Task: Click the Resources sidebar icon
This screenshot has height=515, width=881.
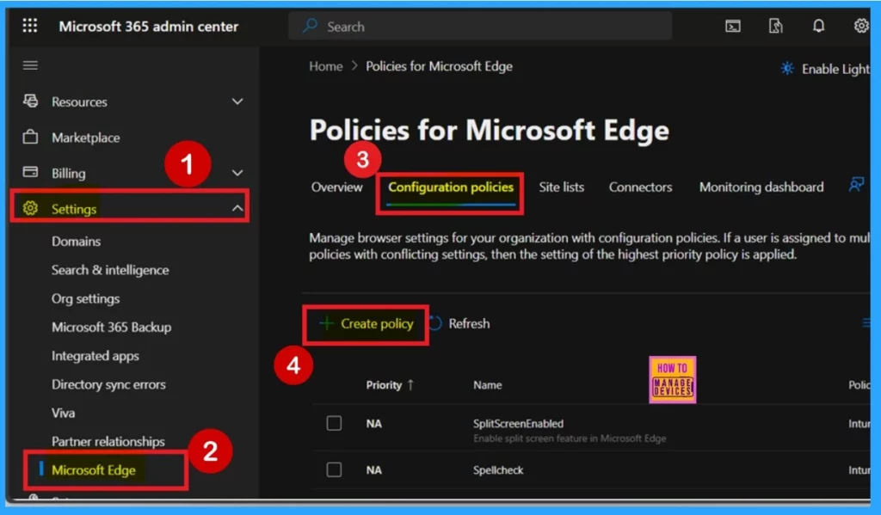Action: pyautogui.click(x=30, y=101)
